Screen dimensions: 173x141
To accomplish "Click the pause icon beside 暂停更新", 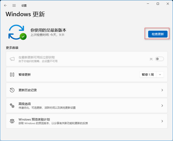I will (x=12, y=75).
